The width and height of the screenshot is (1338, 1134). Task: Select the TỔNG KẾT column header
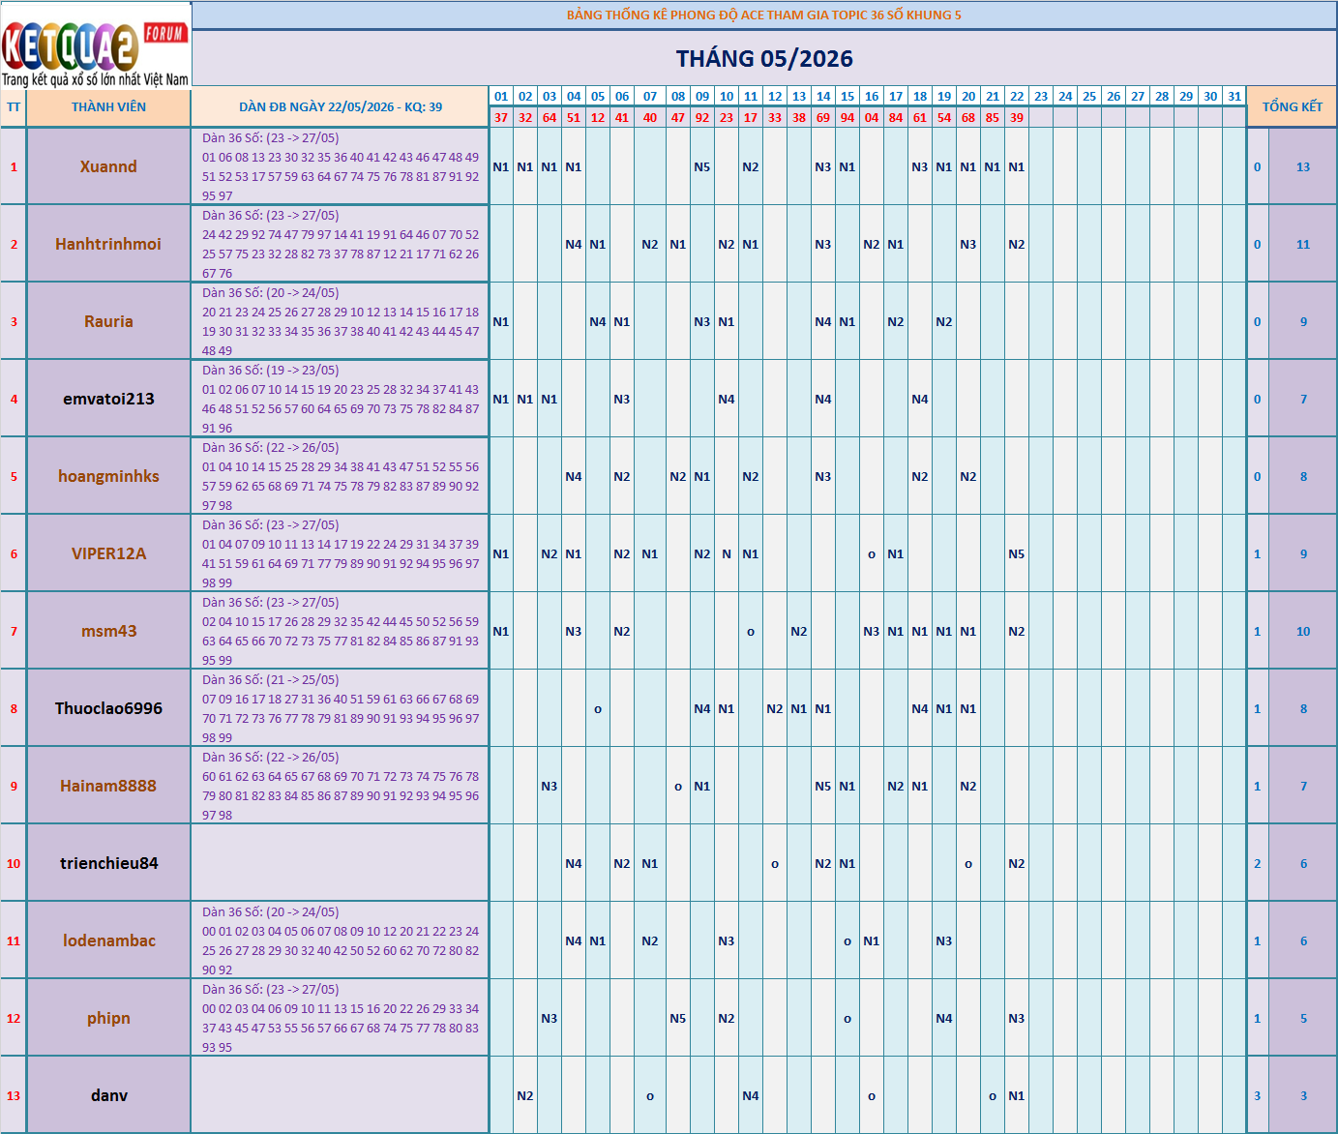point(1292,106)
